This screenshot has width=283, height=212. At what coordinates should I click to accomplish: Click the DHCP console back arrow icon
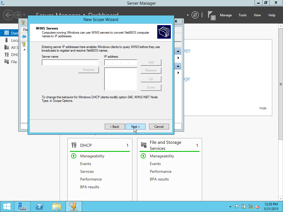[24, 37]
